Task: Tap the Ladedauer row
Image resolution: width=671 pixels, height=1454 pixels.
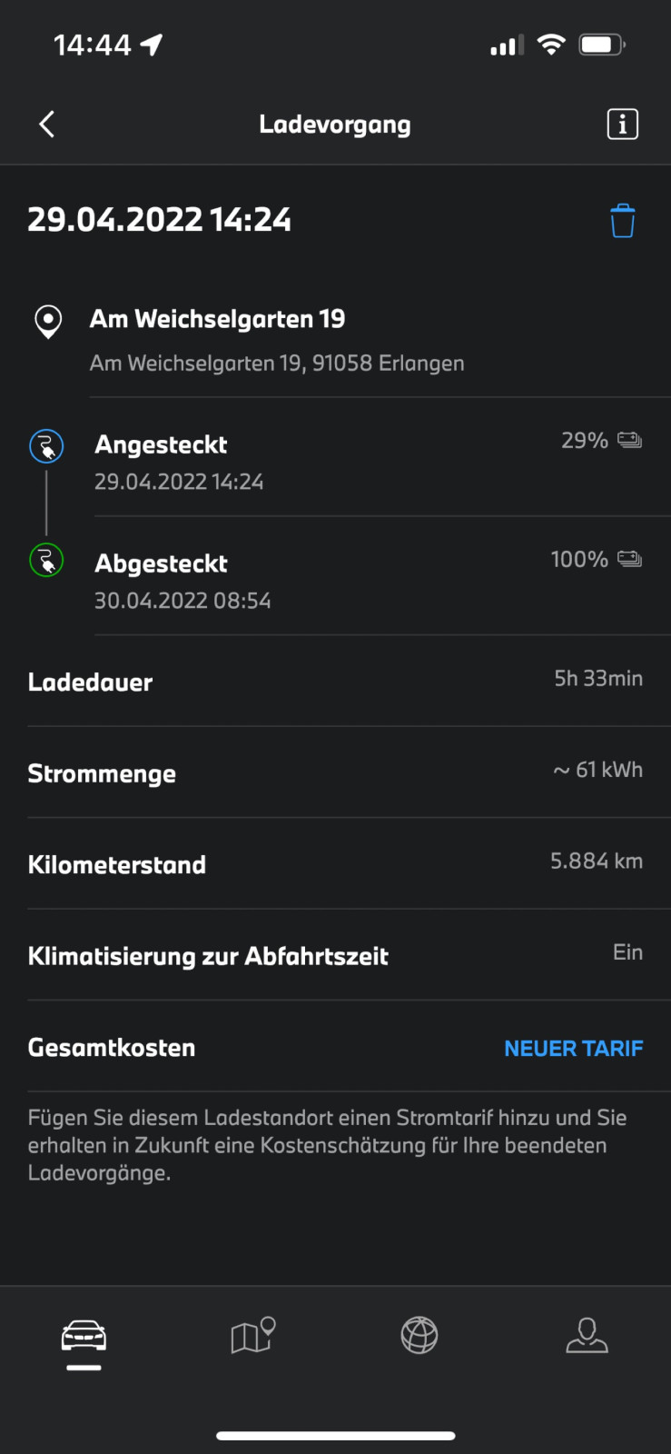Action: tap(335, 682)
